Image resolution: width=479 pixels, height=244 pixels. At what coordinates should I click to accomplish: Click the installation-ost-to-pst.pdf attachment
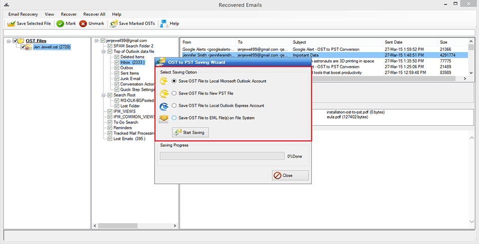coord(355,112)
